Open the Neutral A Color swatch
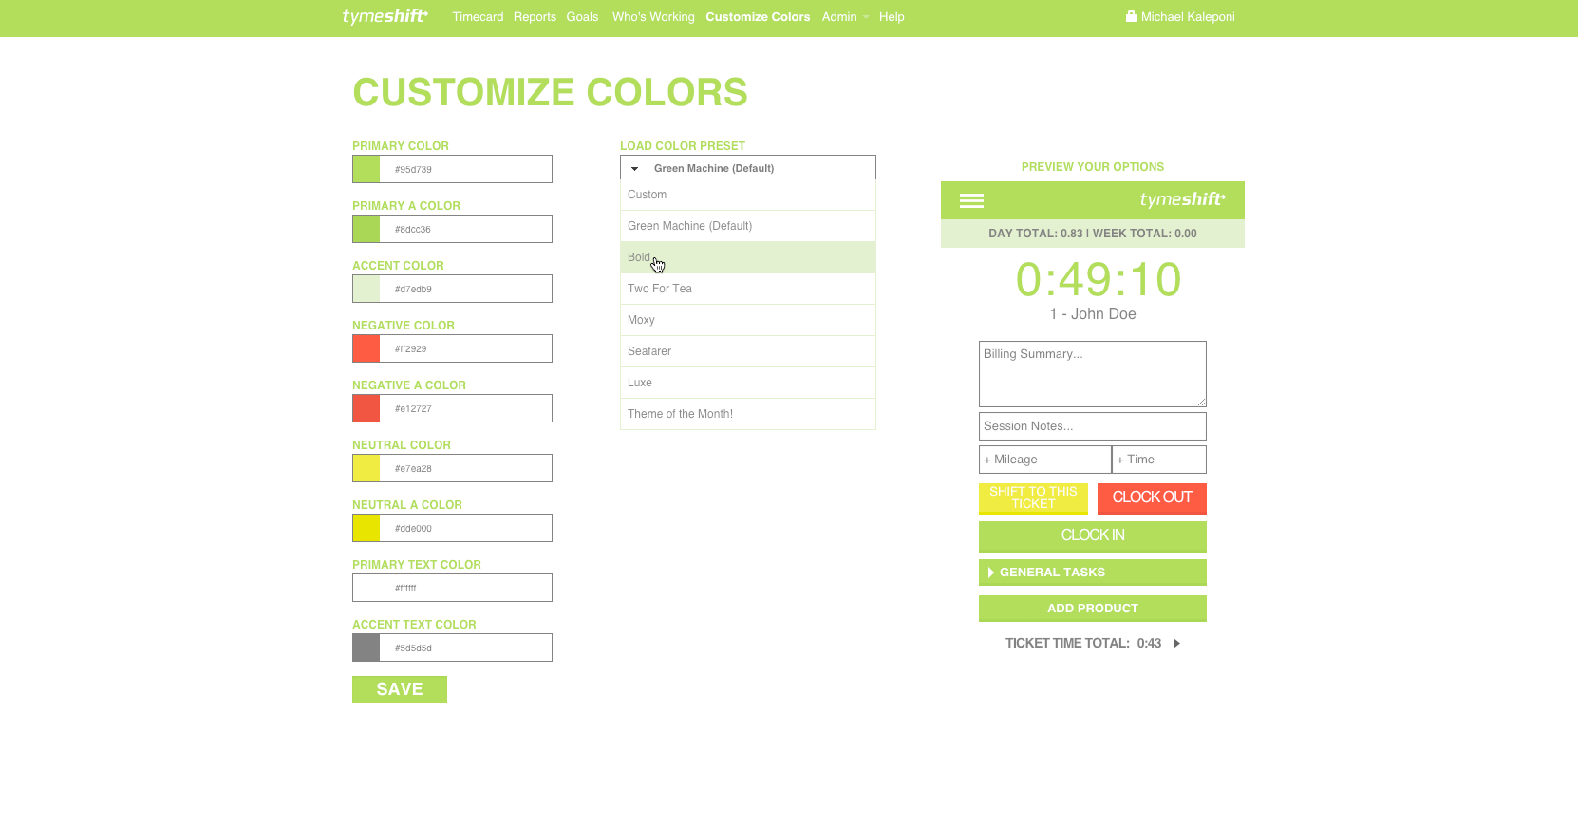This screenshot has width=1578, height=826. (x=366, y=528)
